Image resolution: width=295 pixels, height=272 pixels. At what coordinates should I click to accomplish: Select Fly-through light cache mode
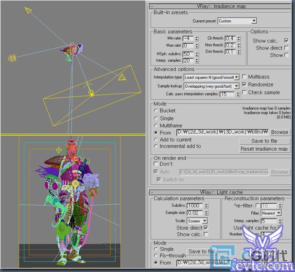[156, 256]
